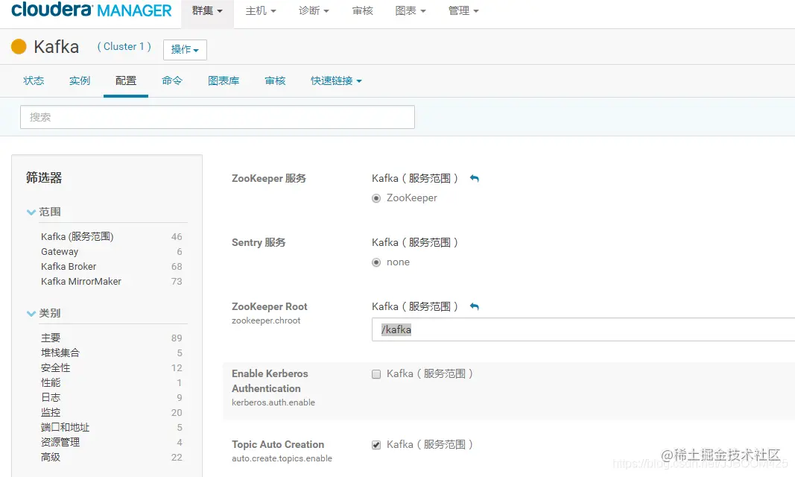Filter by 资源管理 category
Viewport: 795px width, 477px height.
click(x=60, y=442)
